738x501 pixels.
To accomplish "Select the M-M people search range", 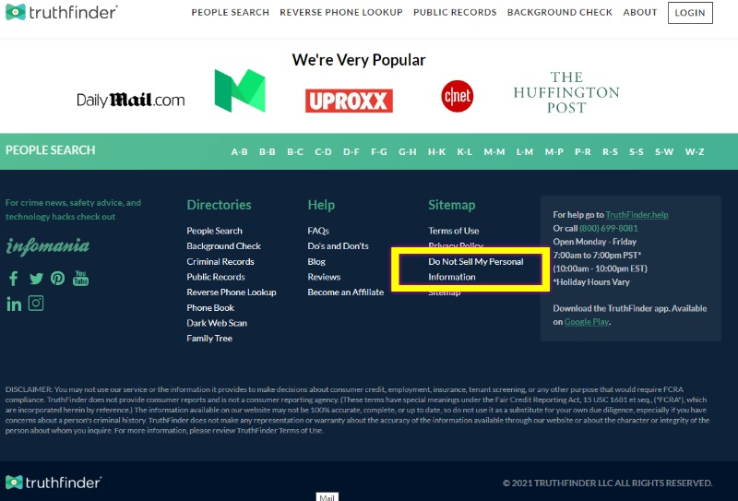I will tap(494, 151).
